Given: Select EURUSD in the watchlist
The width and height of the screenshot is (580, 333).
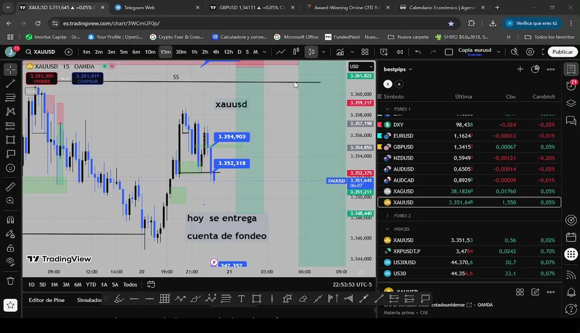Looking at the screenshot, I should point(469,136).
